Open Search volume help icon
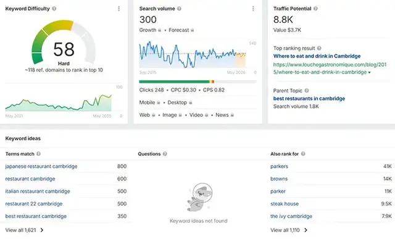 click(x=179, y=9)
